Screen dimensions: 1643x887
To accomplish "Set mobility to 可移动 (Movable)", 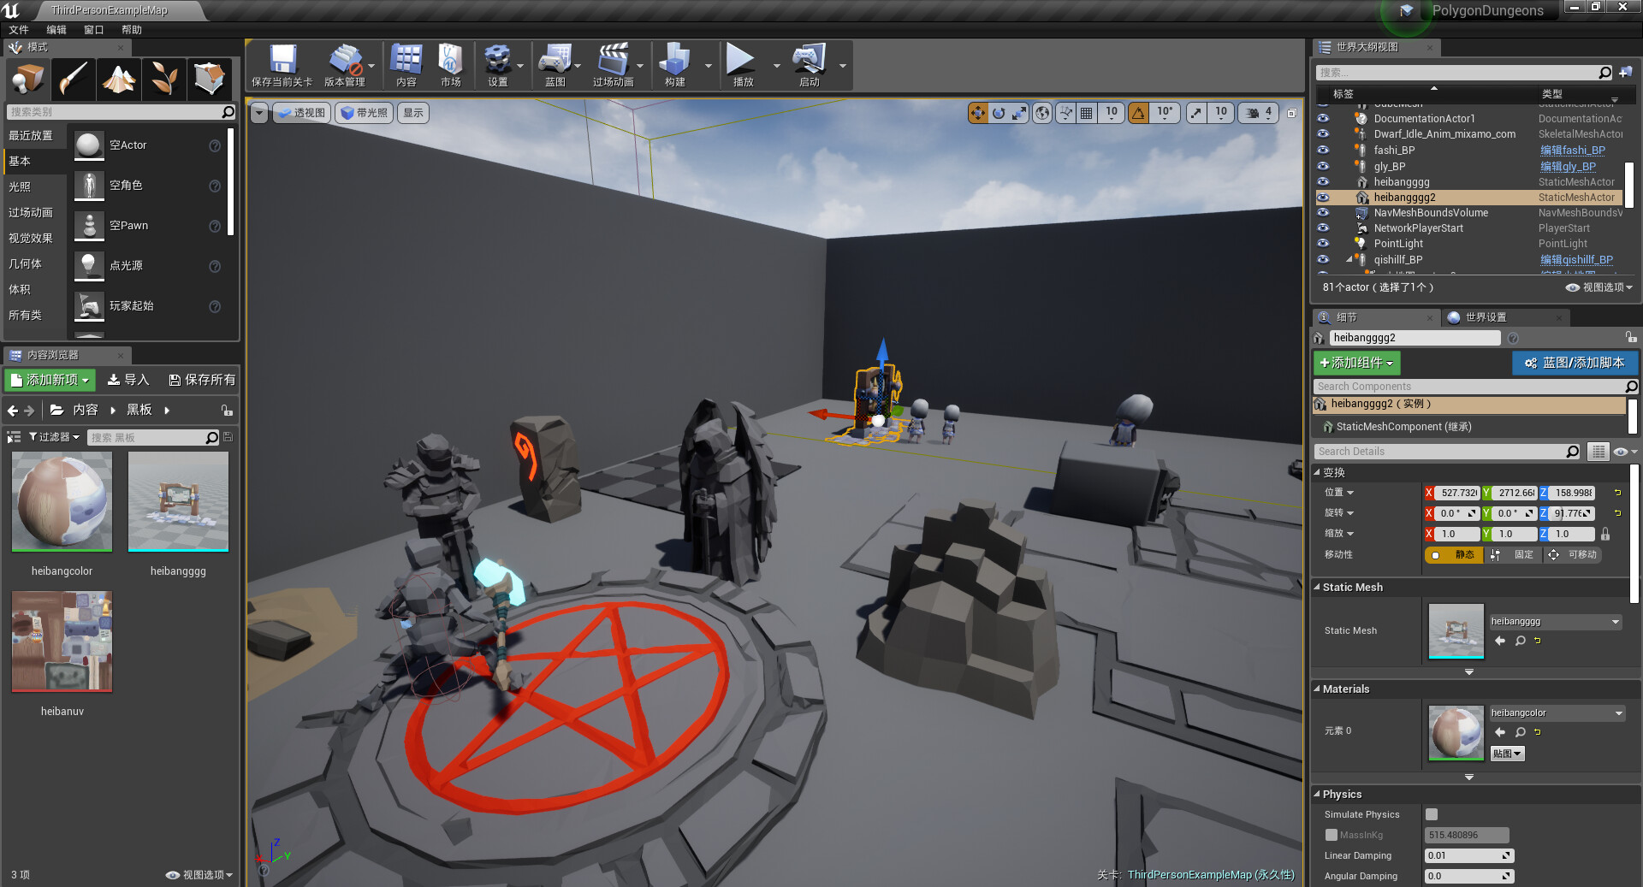I will click(x=1573, y=555).
